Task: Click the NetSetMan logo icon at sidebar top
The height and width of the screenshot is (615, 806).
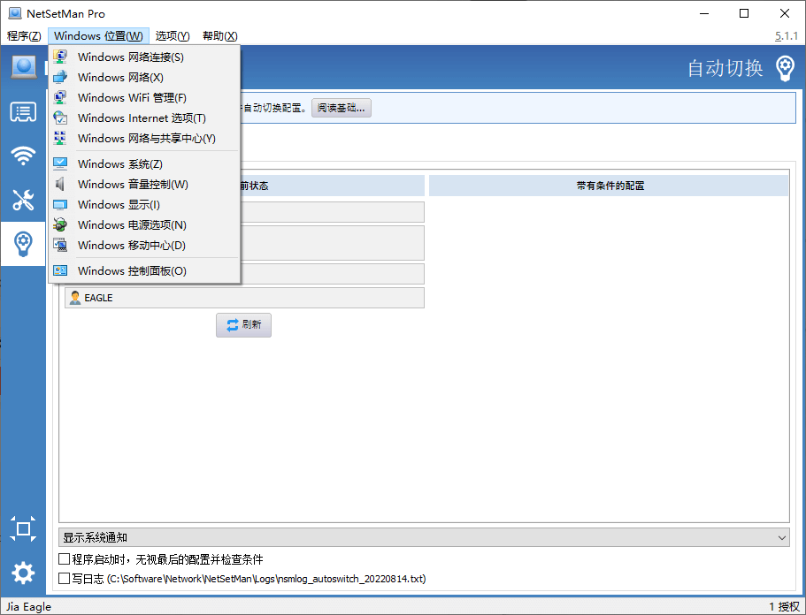Action: point(24,67)
